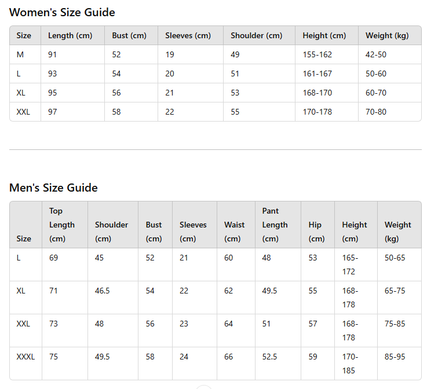Screen dimensions: 438x389
Task: Click the 42-50 weight cell
Action: coord(376,54)
